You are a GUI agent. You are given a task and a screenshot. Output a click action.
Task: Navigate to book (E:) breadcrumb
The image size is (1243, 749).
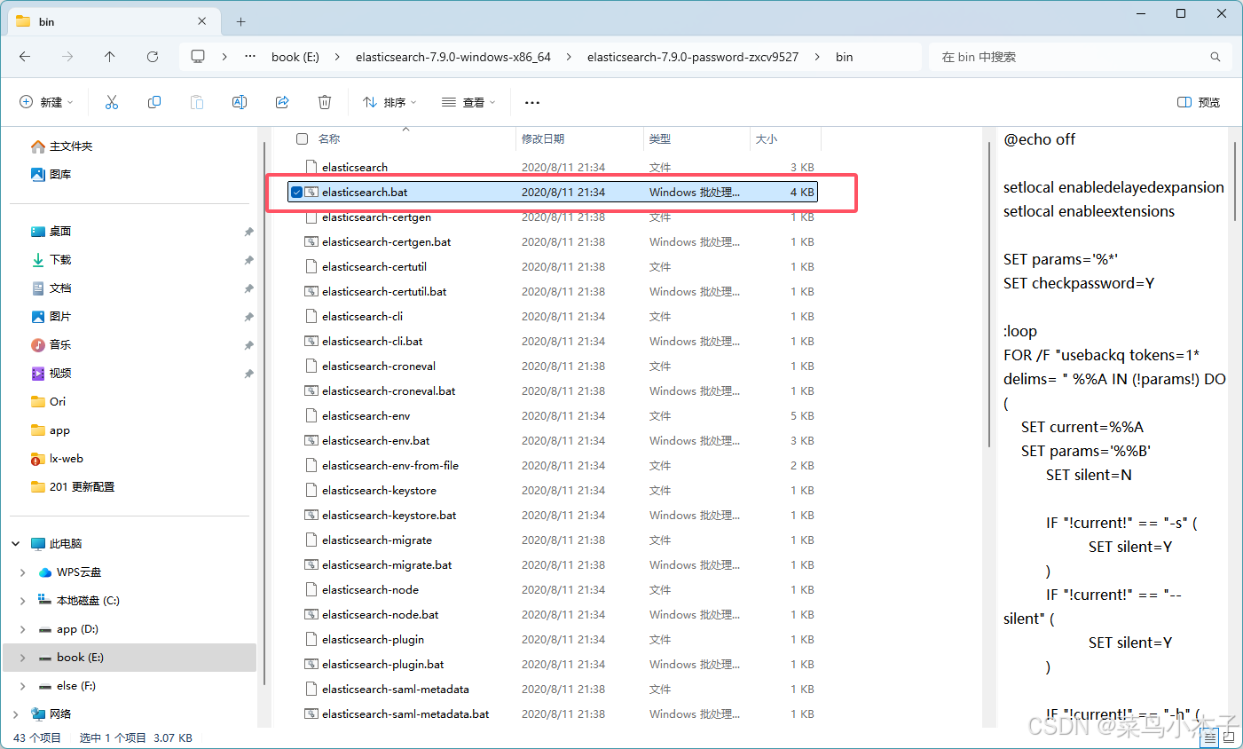pos(295,57)
